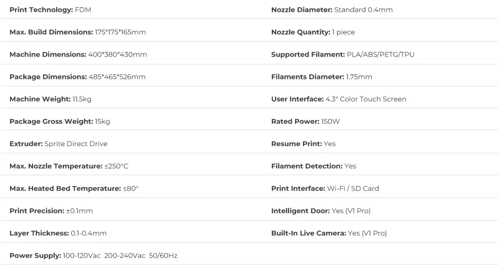Click the Nozzle Diameter Standard 0.4mm text
Screen dimensions: 498x266
(332, 10)
